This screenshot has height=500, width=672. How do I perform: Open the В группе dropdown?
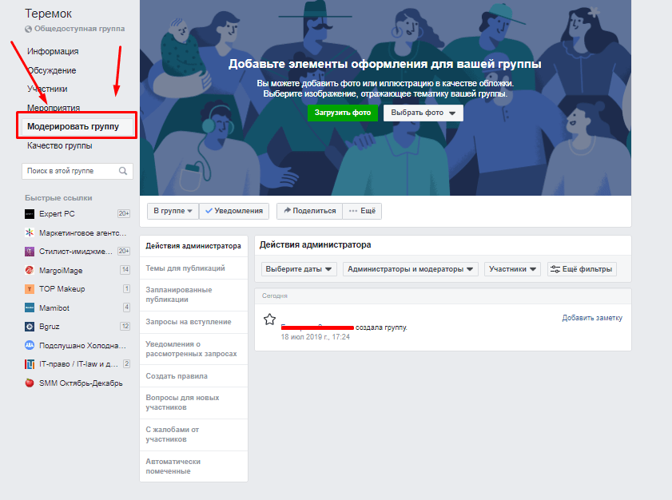point(173,211)
